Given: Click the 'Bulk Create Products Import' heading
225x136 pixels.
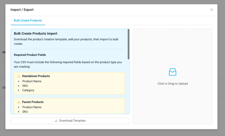Looking at the screenshot, I should [36, 34].
